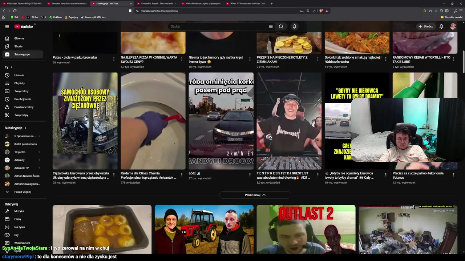This screenshot has height=261, width=465.
Task: Open options for 'PRZEPIS NA PIECZONE KOTLETY' short
Action: pyautogui.click(x=318, y=59)
